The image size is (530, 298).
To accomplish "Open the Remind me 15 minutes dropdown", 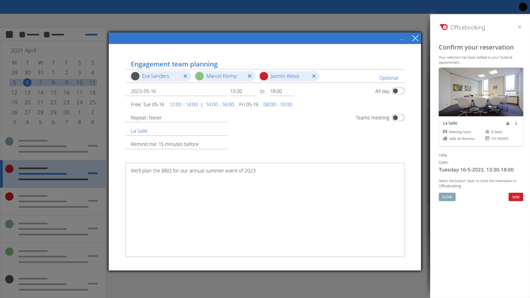I will [176, 144].
